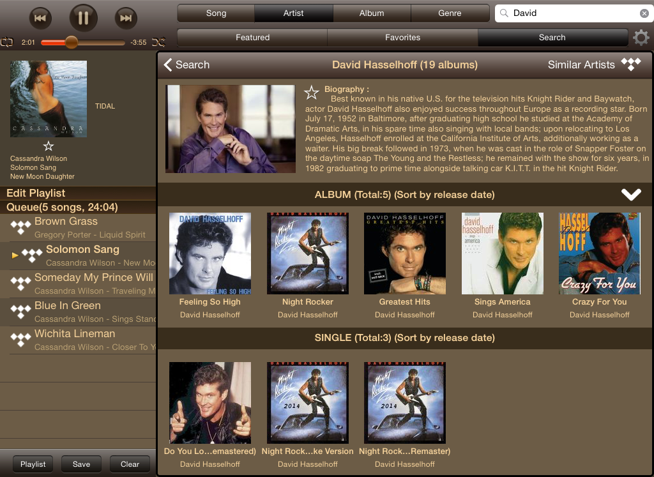Screen dimensions: 654x477
Task: Play Blue In Green from queue
Action: click(77, 312)
